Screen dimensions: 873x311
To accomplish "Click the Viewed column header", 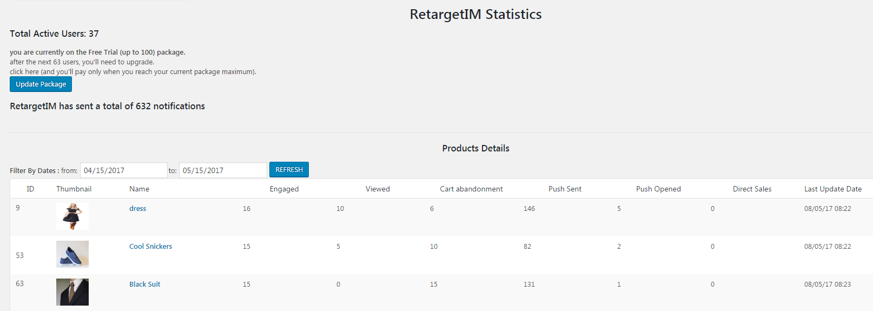I will [x=378, y=189].
